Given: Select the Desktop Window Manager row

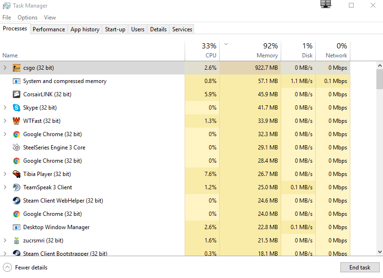Looking at the screenshot, I should click(x=175, y=227).
